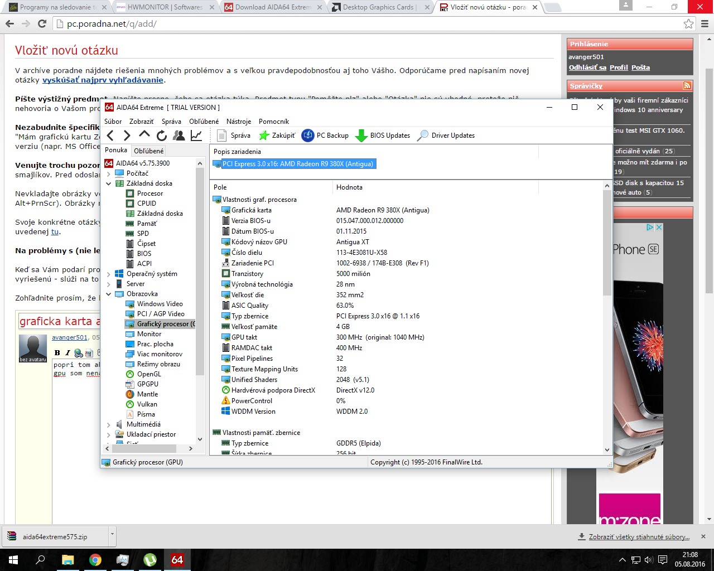This screenshot has width=714, height=571.
Task: Show all downloads via Zobraziť všetky stiahnuté súbory
Action: coord(639,537)
